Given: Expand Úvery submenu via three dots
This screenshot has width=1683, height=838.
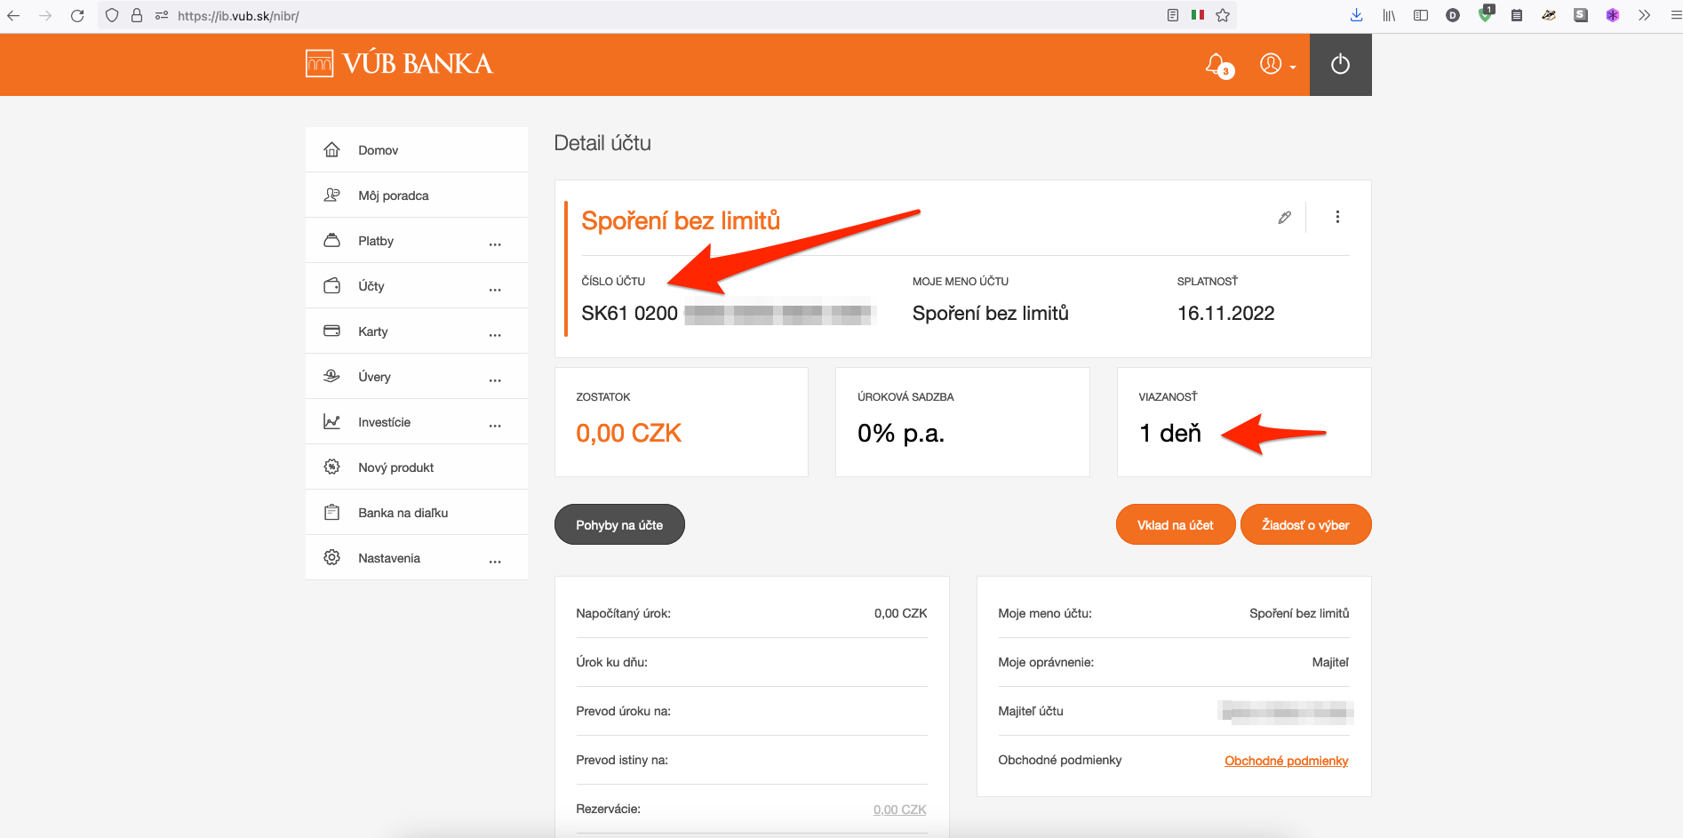Looking at the screenshot, I should (x=495, y=379).
